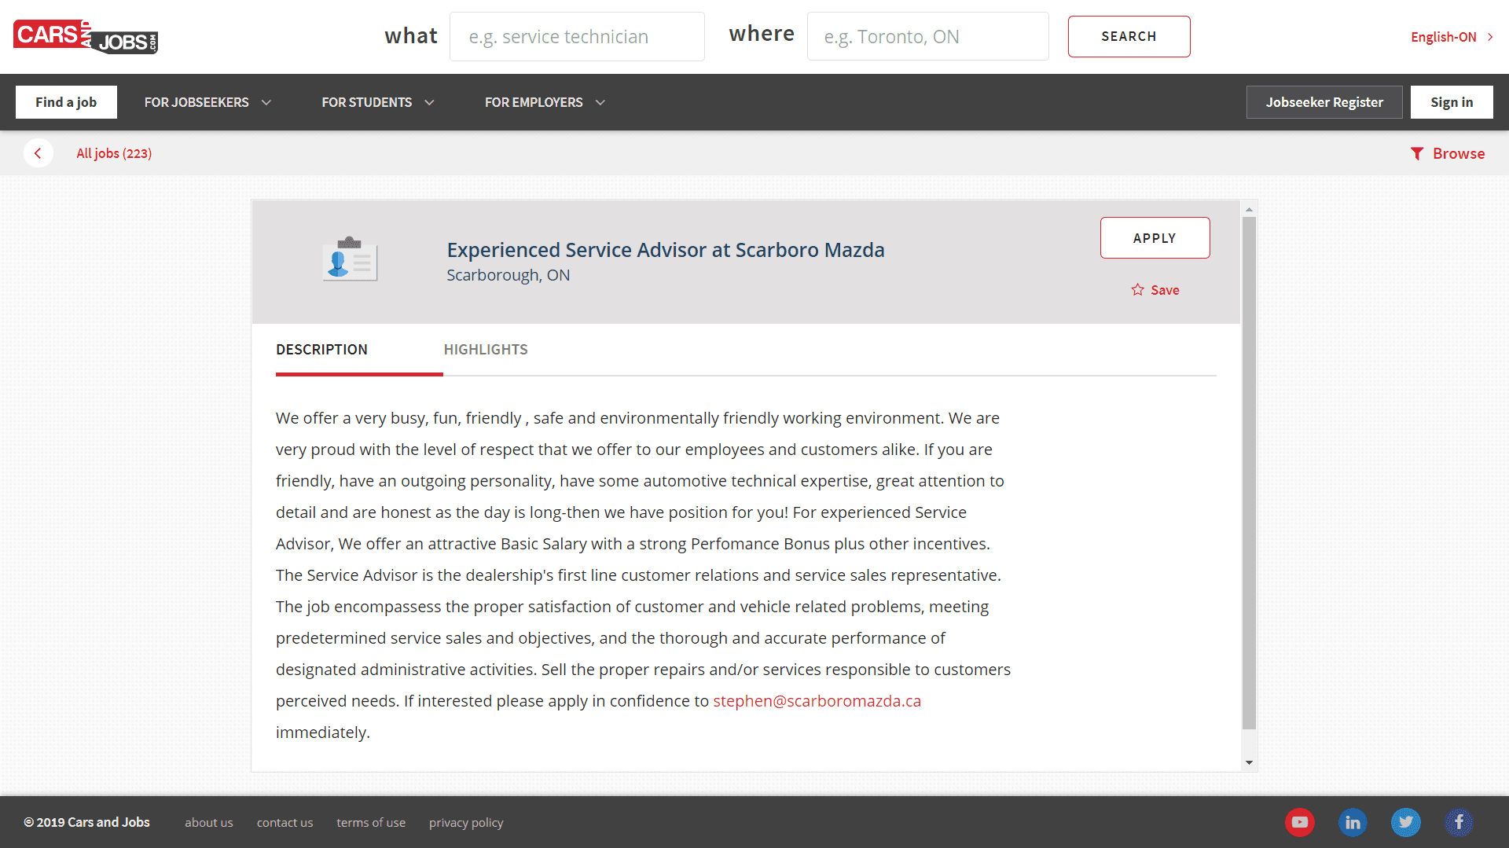Open the contact us footer link
The height and width of the screenshot is (848, 1509).
click(x=285, y=823)
